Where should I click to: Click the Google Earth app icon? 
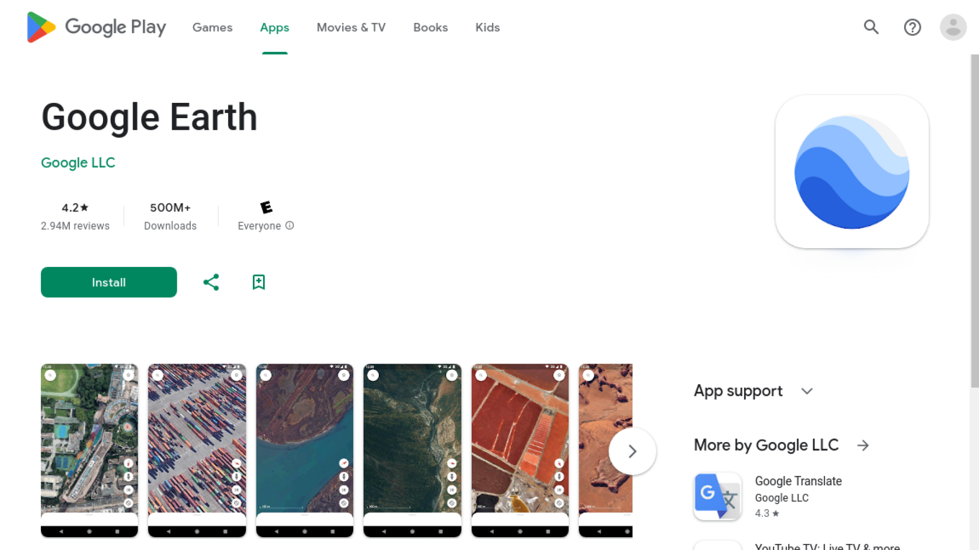852,172
